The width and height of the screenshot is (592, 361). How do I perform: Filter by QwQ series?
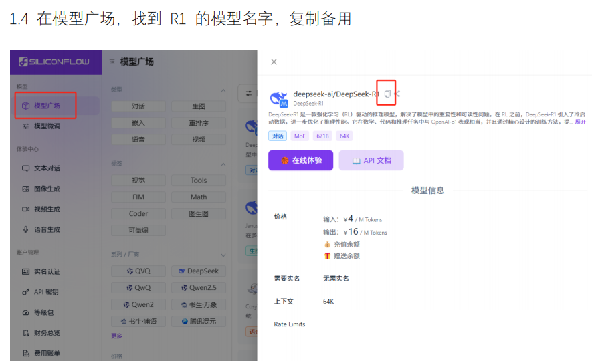coord(138,287)
